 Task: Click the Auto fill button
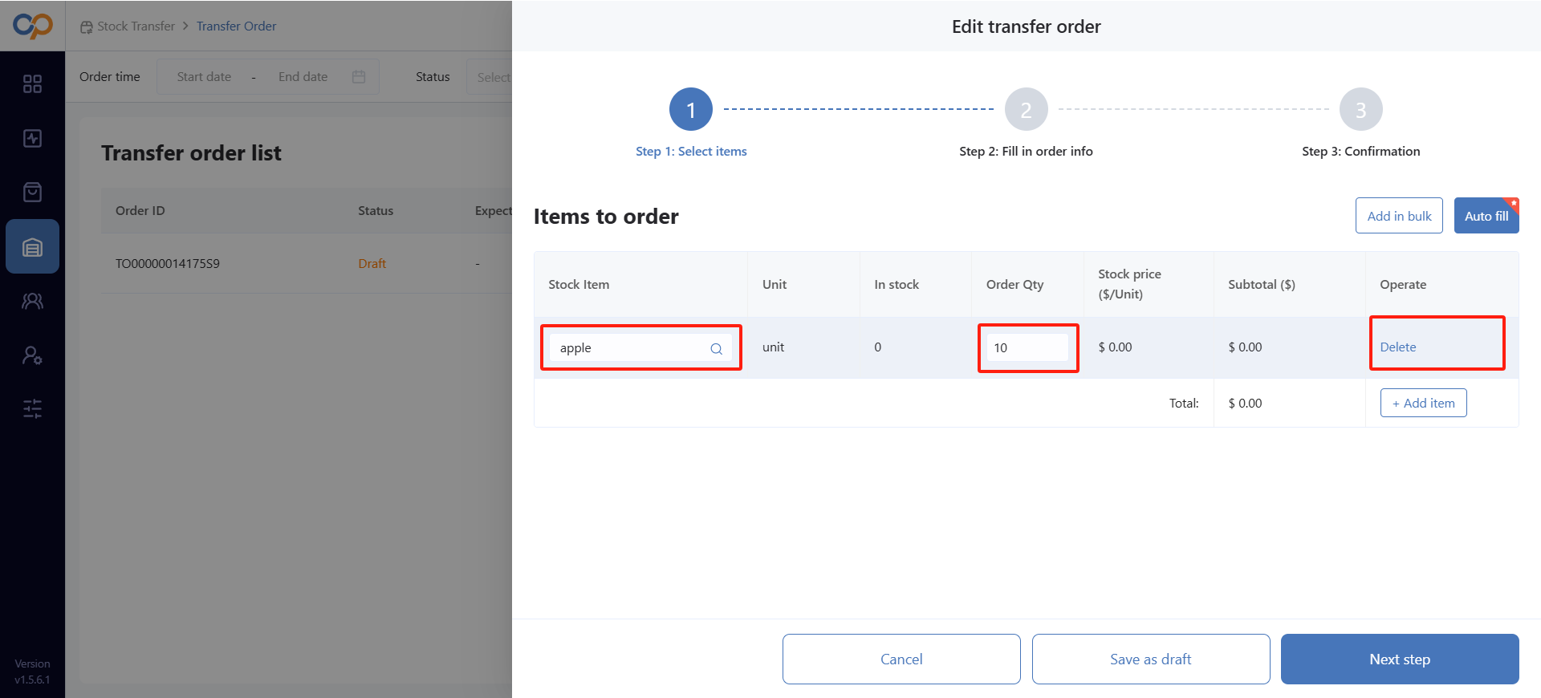click(1486, 216)
